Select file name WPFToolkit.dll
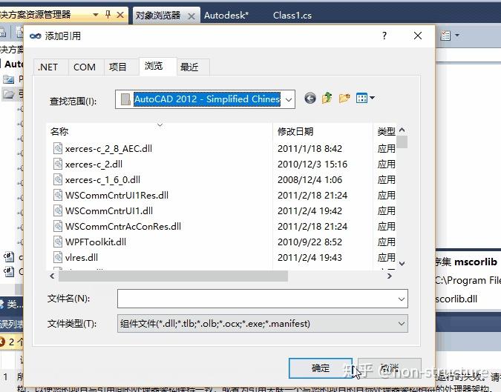The height and width of the screenshot is (392, 501). tap(96, 242)
